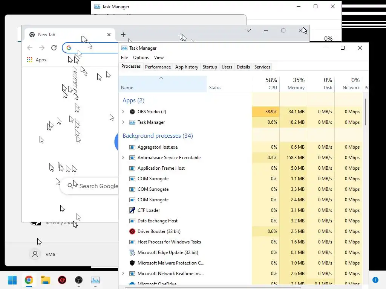Click the Task Manager vertical scrollbar
Image resolution: width=386 pixels, height=289 pixels.
pos(366,112)
